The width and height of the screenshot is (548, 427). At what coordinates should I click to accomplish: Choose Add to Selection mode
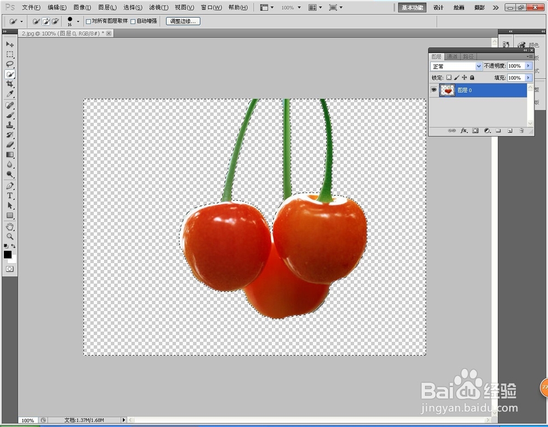46,21
